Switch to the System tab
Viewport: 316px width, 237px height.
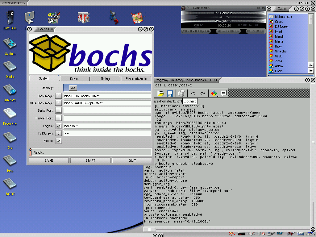pos(44,78)
